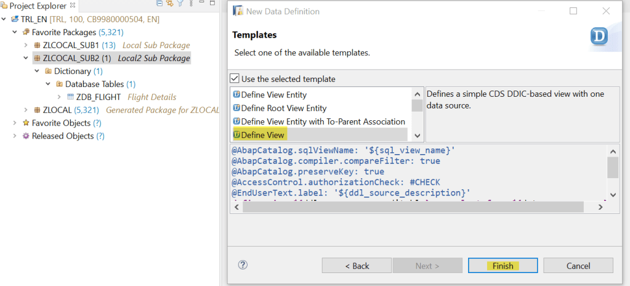
Task: Click the filter funnel icon in Project Explorer
Action: coord(180,4)
